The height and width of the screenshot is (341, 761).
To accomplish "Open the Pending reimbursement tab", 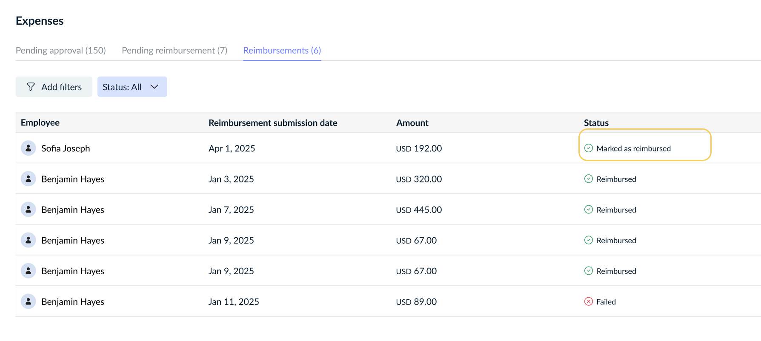I will [175, 51].
